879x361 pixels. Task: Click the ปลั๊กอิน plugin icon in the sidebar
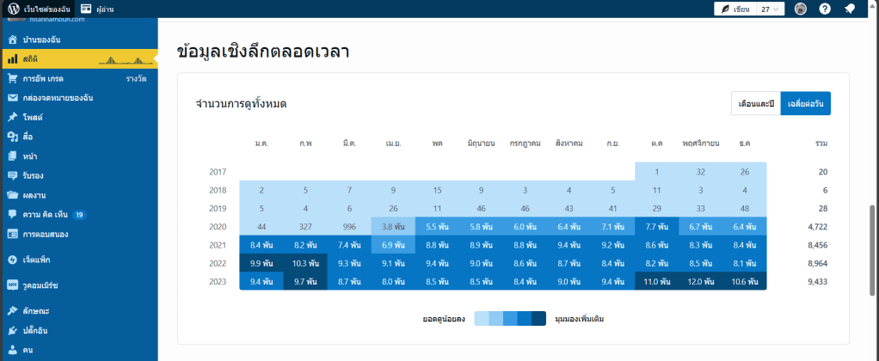(x=13, y=330)
